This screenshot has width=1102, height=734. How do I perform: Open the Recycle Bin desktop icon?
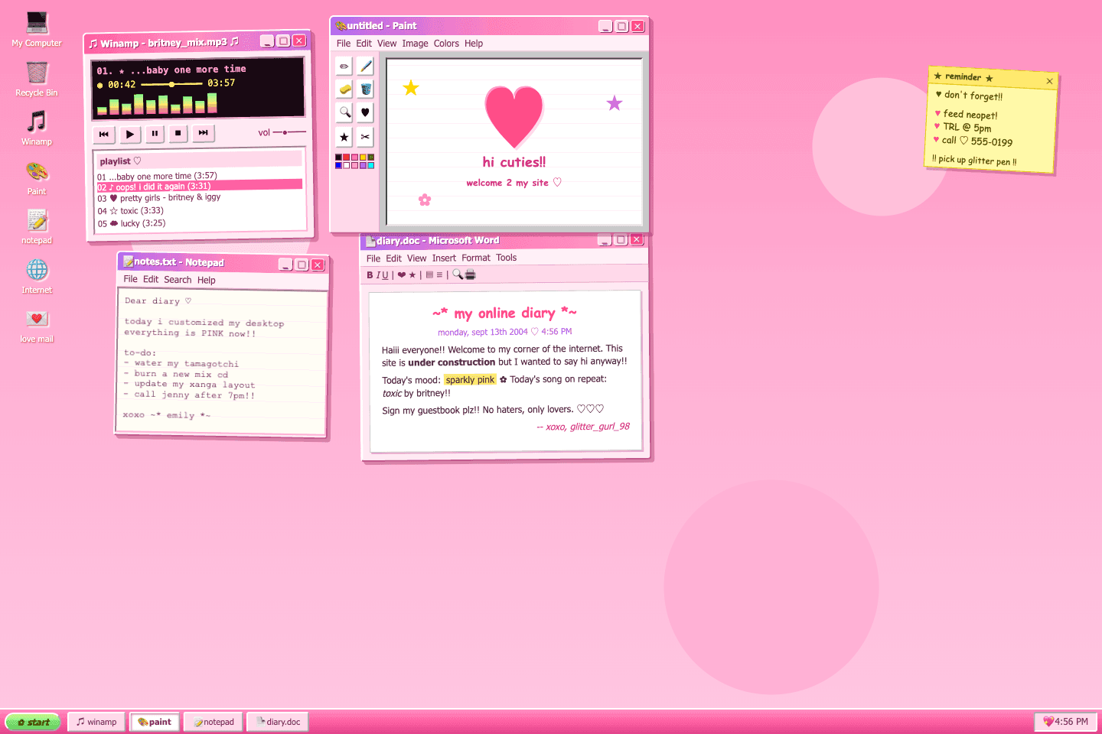click(37, 79)
